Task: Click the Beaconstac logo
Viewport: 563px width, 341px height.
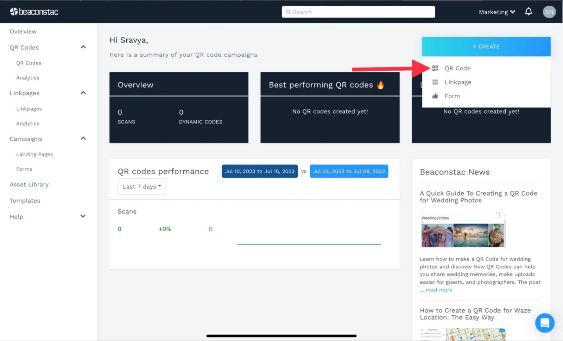Action: [34, 12]
